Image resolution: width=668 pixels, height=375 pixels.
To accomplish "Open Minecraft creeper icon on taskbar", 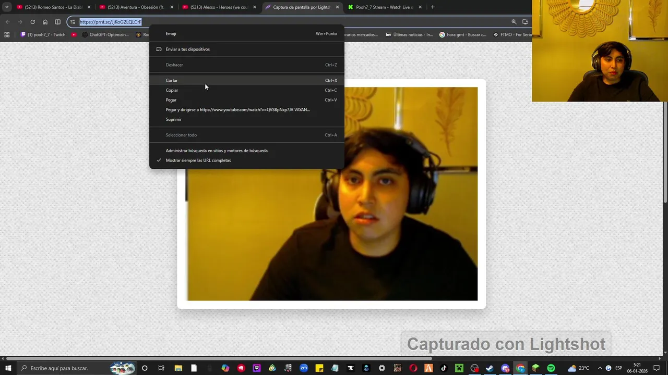I will (459, 368).
